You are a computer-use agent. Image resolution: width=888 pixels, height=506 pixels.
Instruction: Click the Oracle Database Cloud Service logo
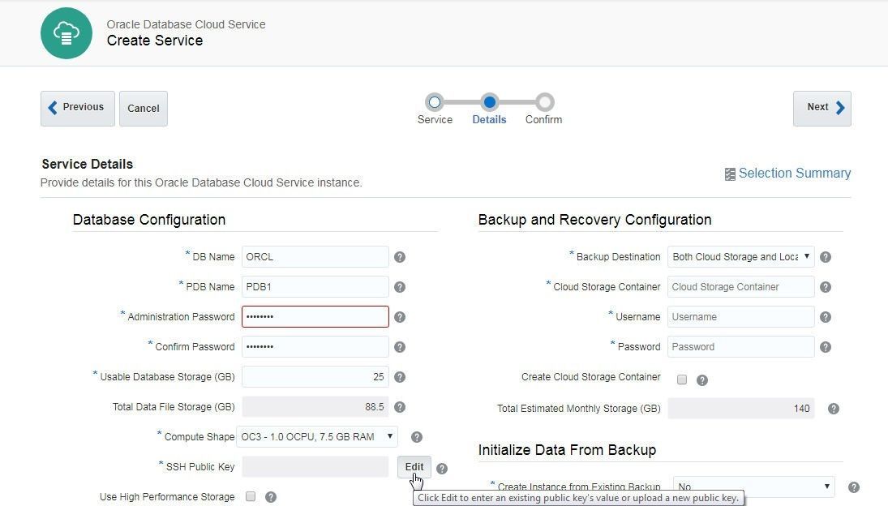point(66,32)
